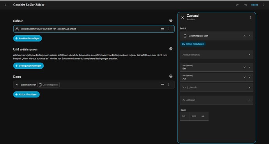Click the trigger state icon in Sobald row
This screenshot has width=269, height=144.
pyautogui.click(x=17, y=29)
